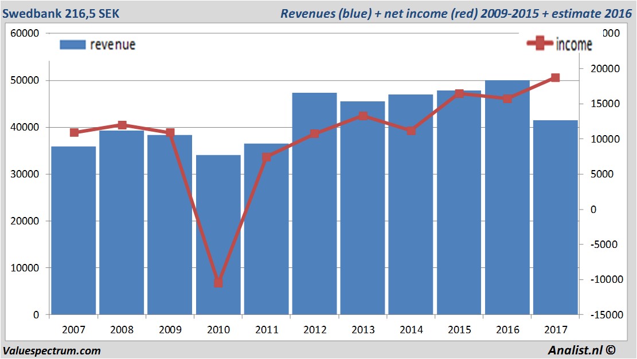Click the 2015 x-axis label
Image resolution: width=637 pixels, height=359 pixels.
(459, 329)
